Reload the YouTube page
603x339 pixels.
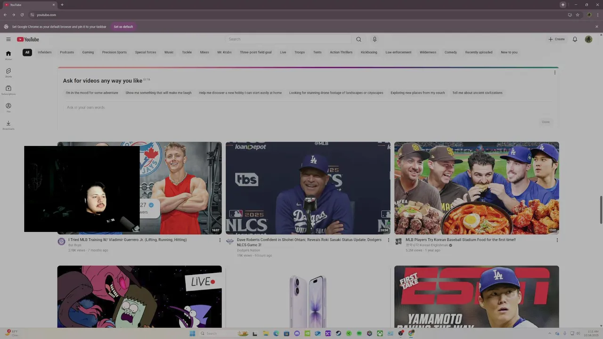click(22, 15)
